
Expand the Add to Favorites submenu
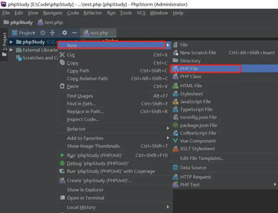[x=114, y=138]
